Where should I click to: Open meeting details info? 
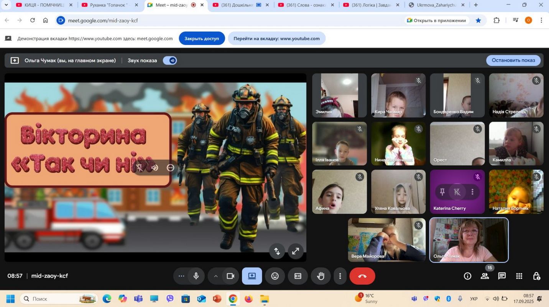click(x=467, y=276)
